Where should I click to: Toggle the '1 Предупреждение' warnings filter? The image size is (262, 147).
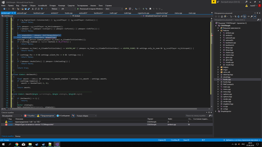[46, 116]
